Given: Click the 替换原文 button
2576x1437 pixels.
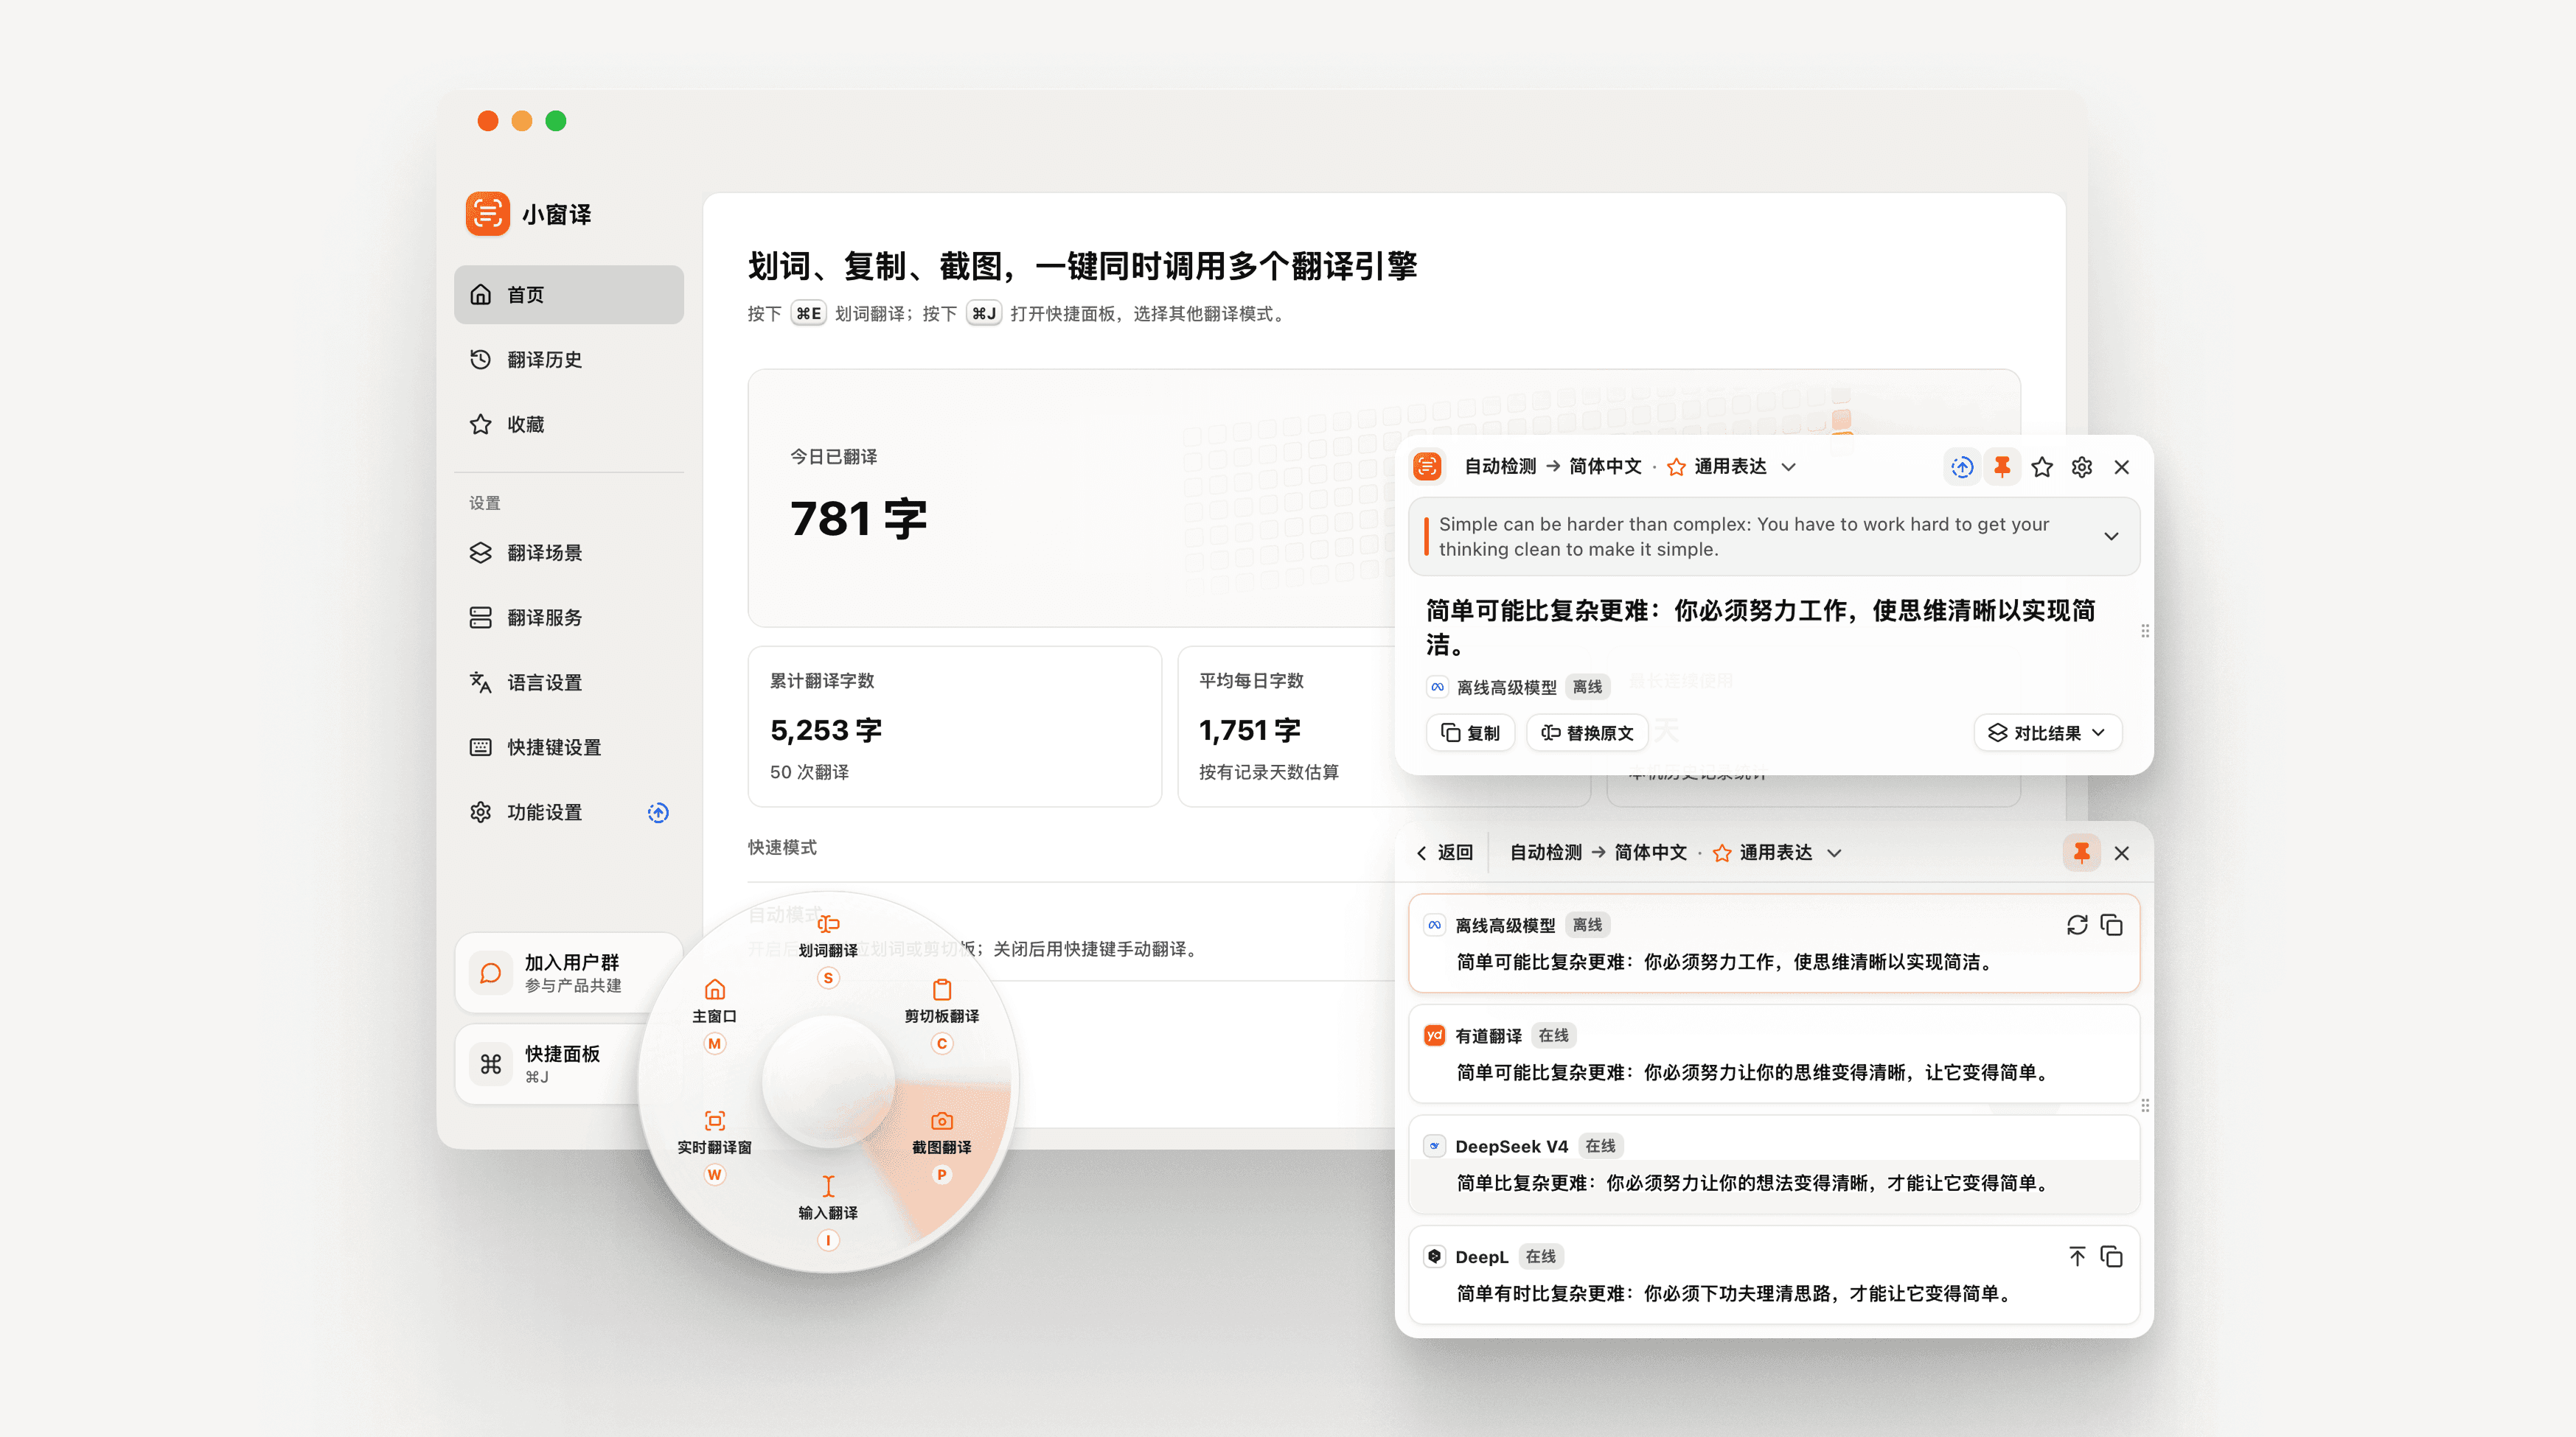Looking at the screenshot, I should click(1587, 733).
